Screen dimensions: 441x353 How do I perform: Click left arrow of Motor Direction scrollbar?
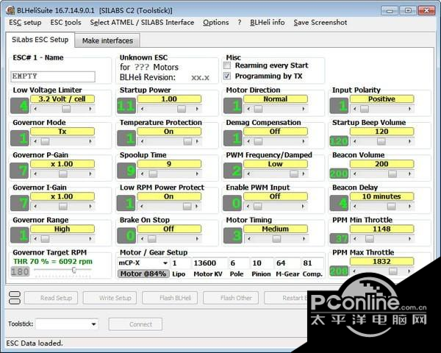pyautogui.click(x=248, y=109)
